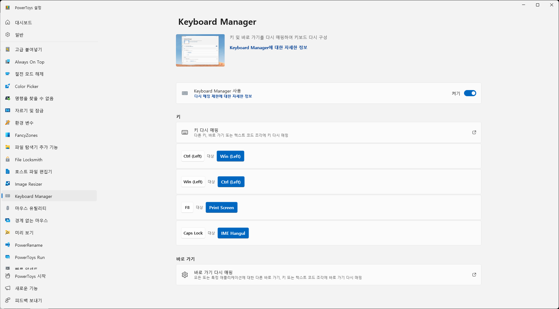Open 절전 모드 해제 coffee cup icon
This screenshot has height=309, width=559.
point(8,74)
